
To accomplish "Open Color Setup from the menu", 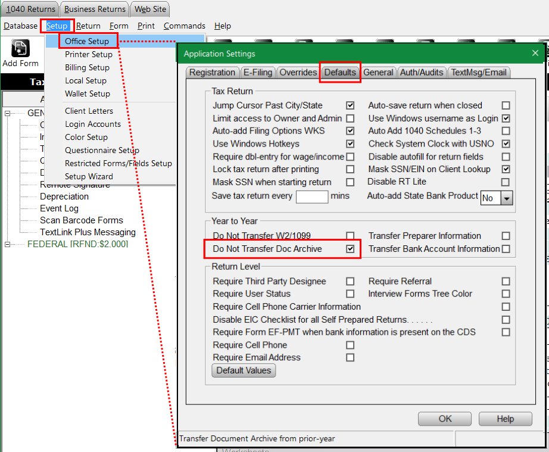I will click(86, 137).
